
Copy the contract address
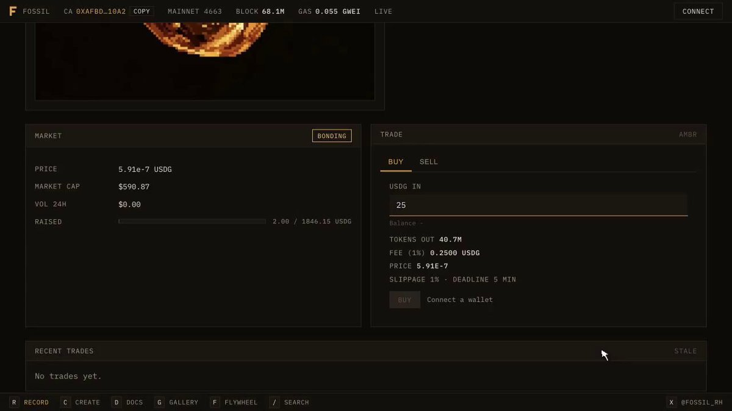(x=142, y=12)
